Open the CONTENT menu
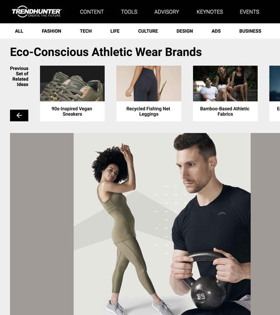The height and width of the screenshot is (315, 280). (x=92, y=12)
